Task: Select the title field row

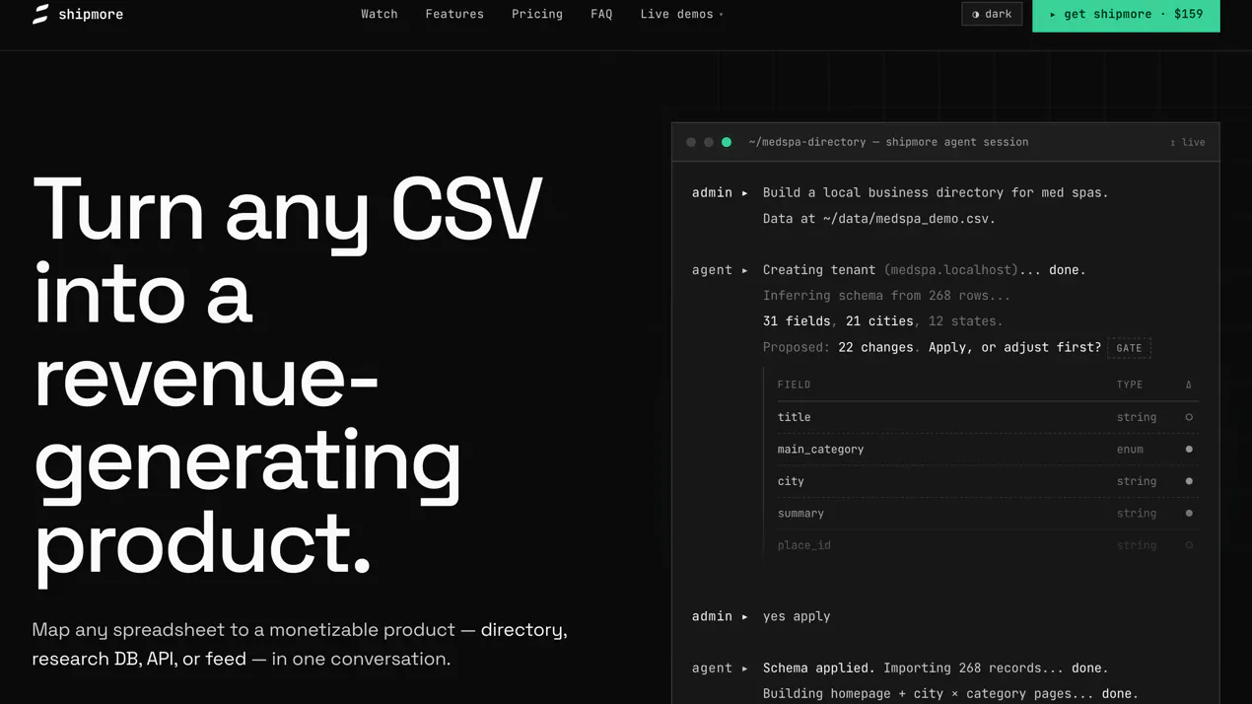Action: (x=988, y=417)
